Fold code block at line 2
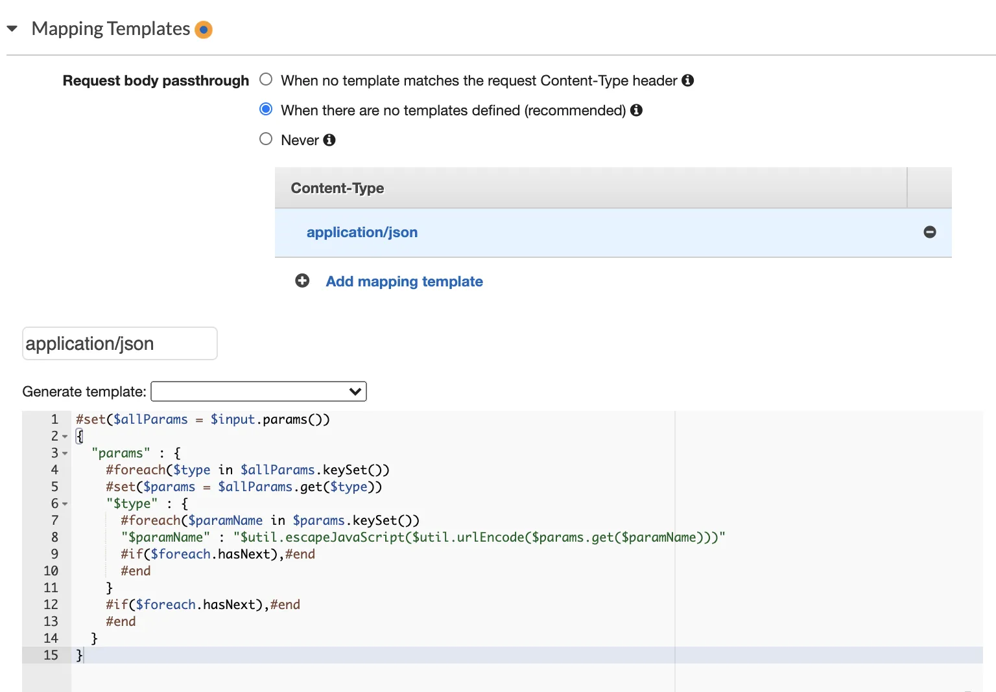This screenshot has height=692, width=996. (65, 437)
